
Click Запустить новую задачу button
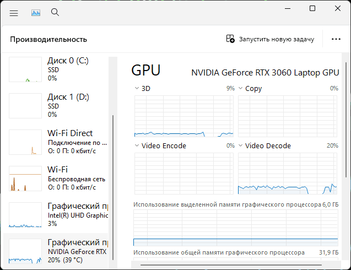pyautogui.click(x=270, y=39)
